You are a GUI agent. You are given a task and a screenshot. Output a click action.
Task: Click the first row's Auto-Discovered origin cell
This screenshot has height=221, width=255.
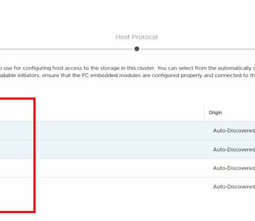[234, 130]
